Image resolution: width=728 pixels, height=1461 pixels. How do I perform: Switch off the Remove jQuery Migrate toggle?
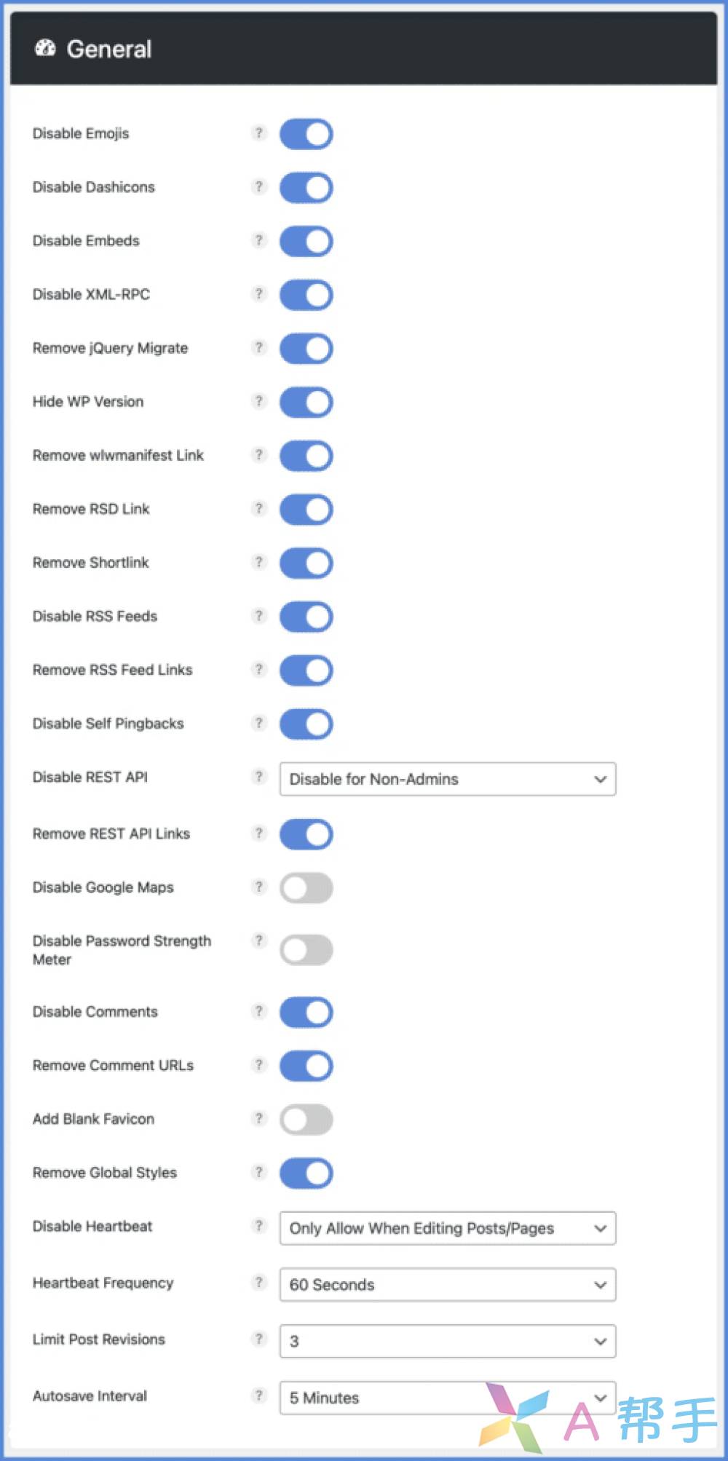click(306, 348)
